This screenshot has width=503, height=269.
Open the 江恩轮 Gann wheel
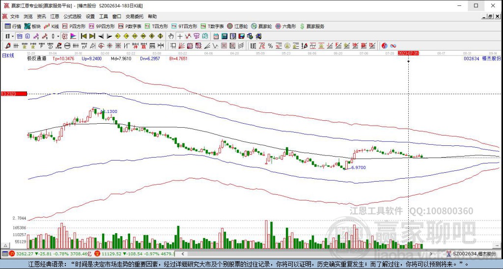[237, 27]
